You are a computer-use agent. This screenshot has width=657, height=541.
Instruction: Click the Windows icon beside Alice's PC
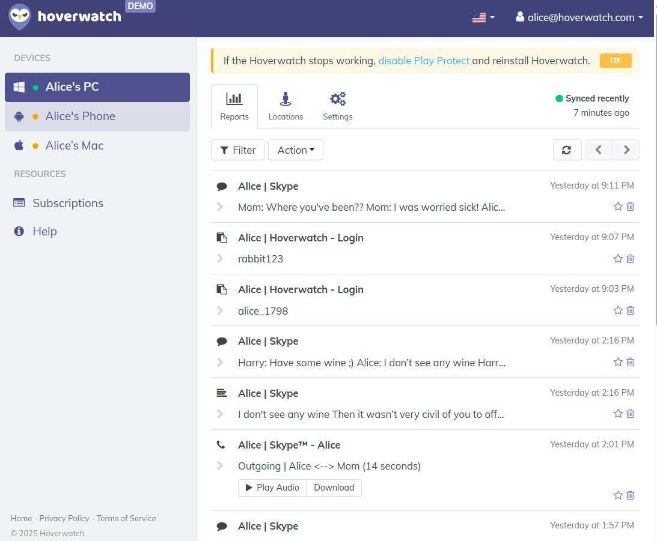click(x=19, y=87)
